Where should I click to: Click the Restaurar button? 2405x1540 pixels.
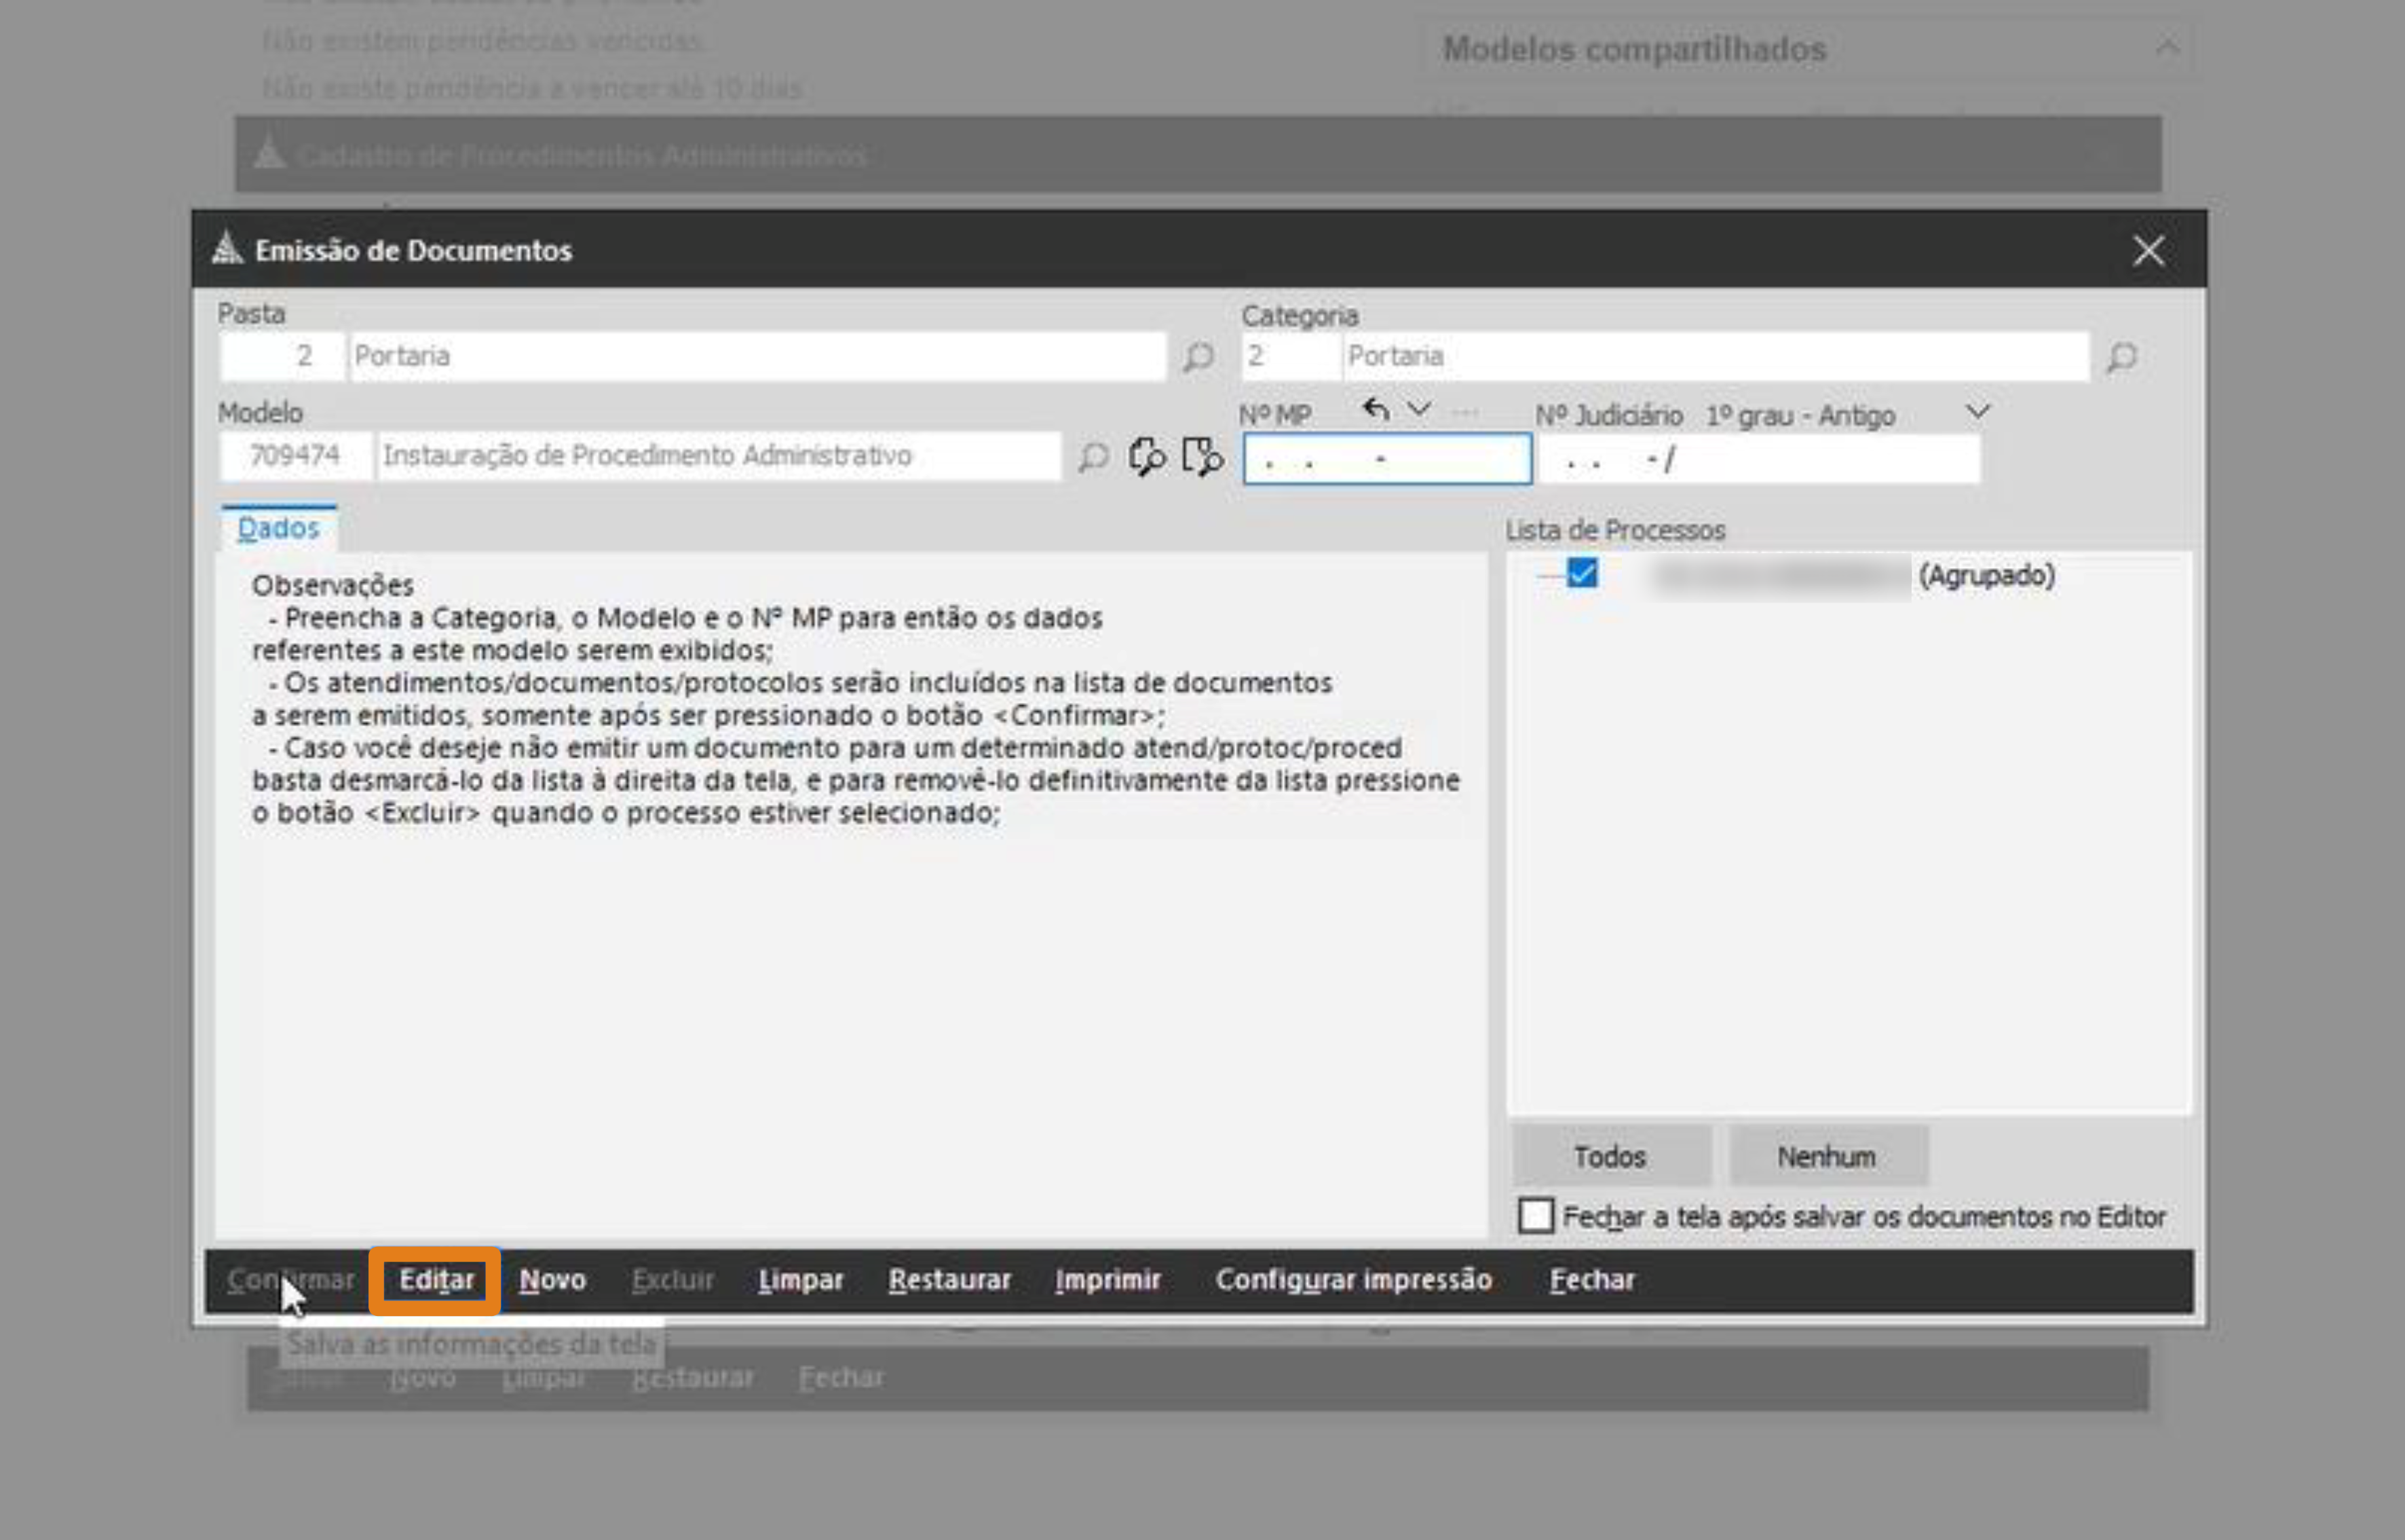pyautogui.click(x=949, y=1279)
